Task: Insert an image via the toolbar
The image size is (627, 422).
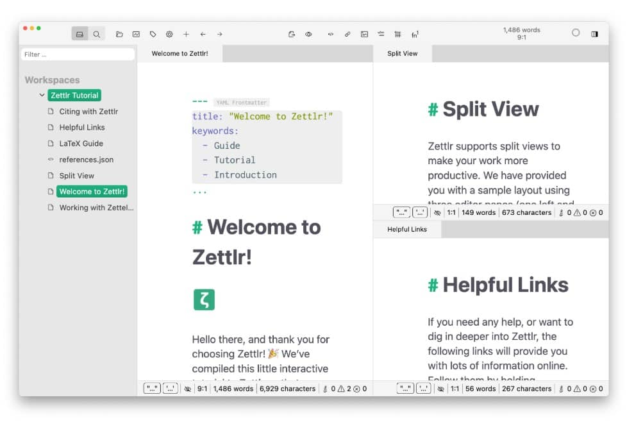Action: pos(364,34)
